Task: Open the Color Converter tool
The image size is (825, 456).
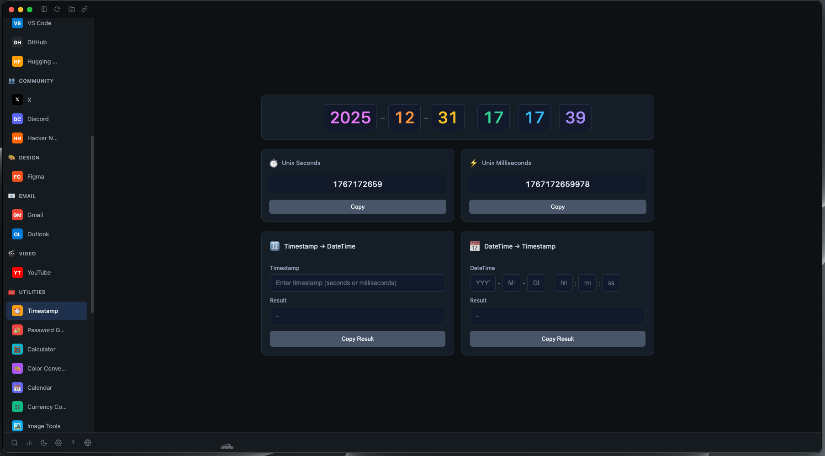Action: click(x=46, y=368)
